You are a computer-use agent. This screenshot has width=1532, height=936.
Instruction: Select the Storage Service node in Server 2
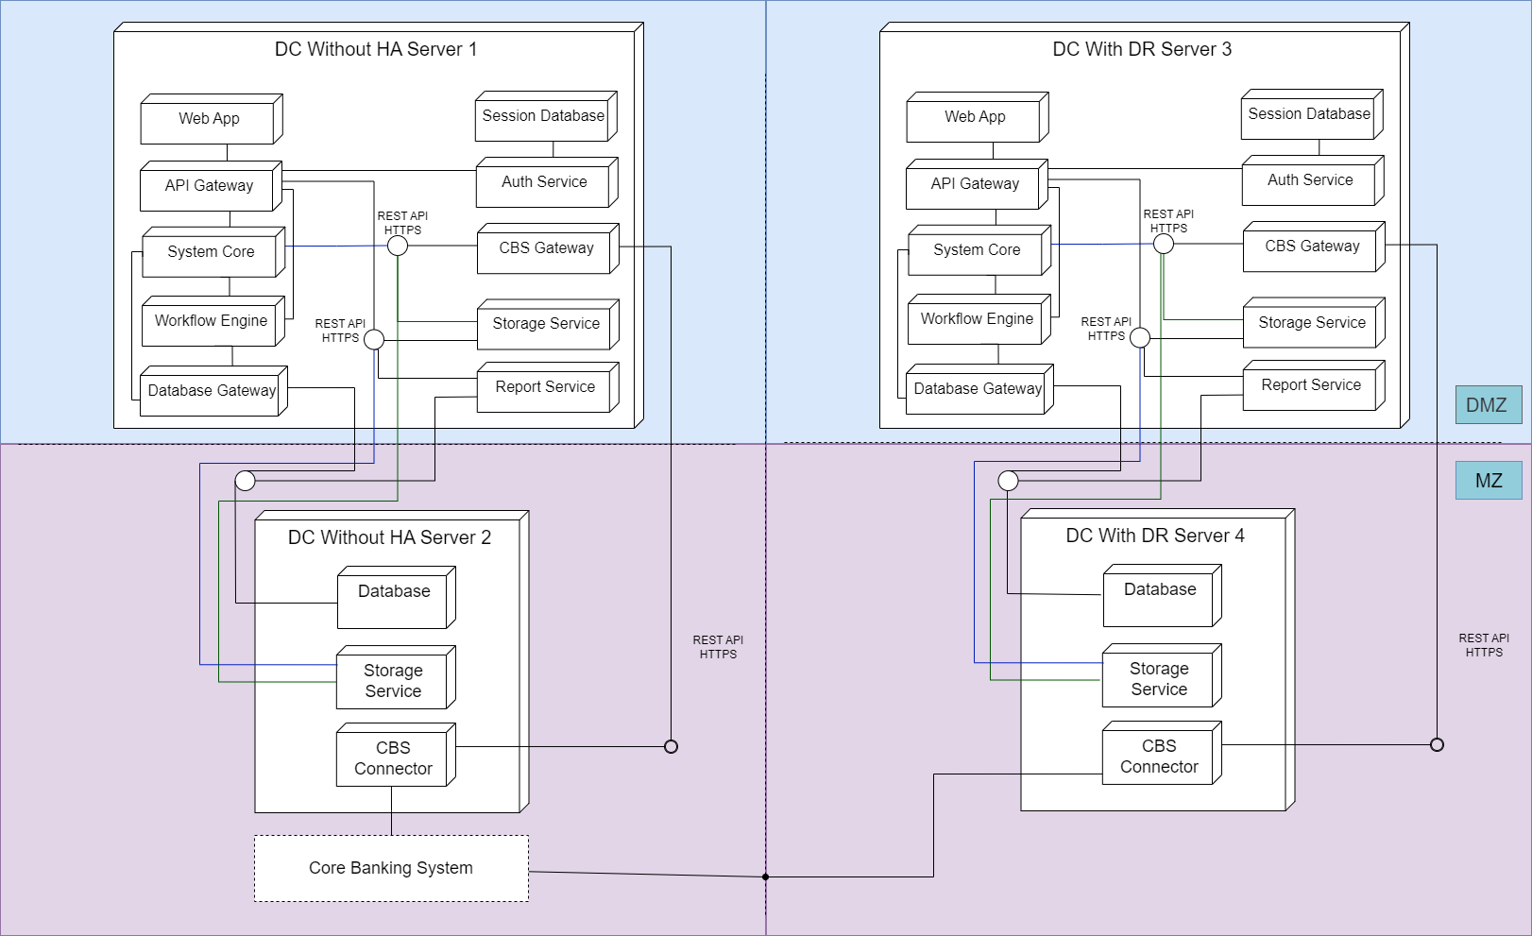point(397,677)
